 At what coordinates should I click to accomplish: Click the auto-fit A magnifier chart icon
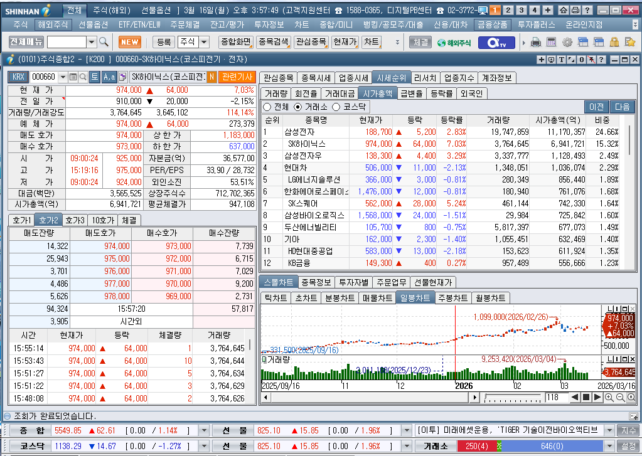pos(631,397)
